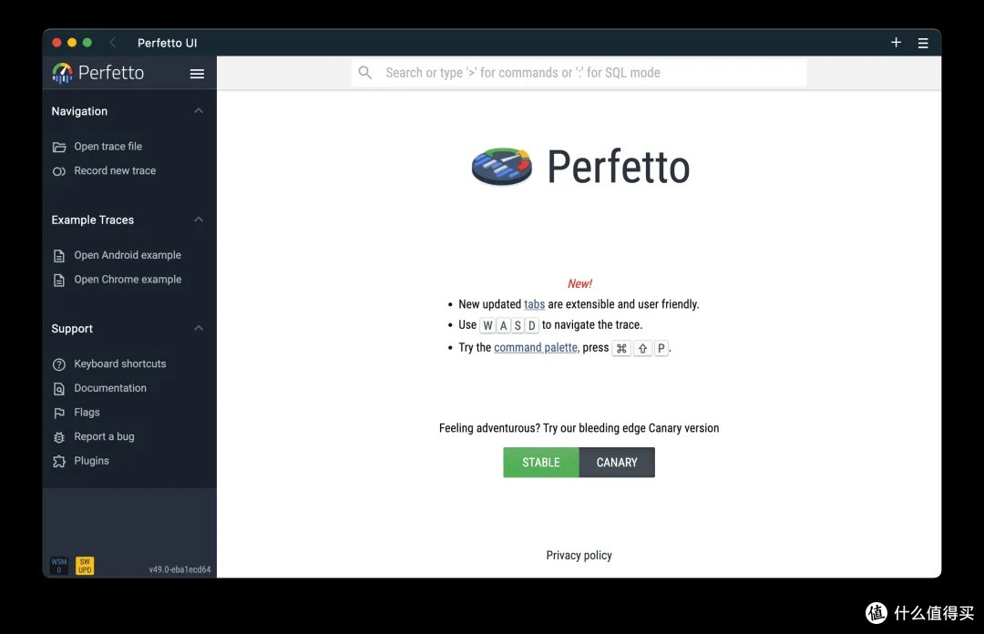Click the magnifier icon in search bar

coord(365,73)
